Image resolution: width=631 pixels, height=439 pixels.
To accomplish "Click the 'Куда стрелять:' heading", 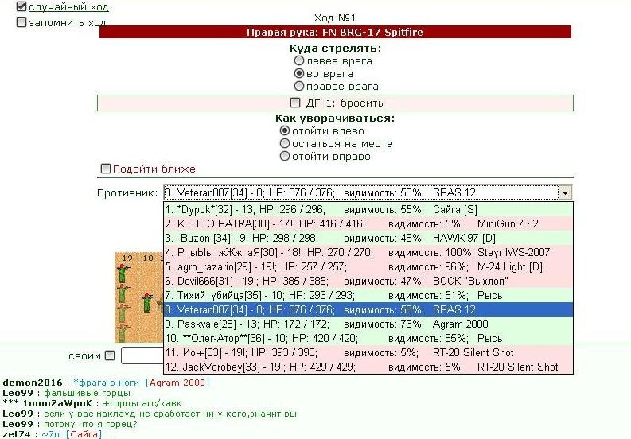I will click(x=335, y=49).
